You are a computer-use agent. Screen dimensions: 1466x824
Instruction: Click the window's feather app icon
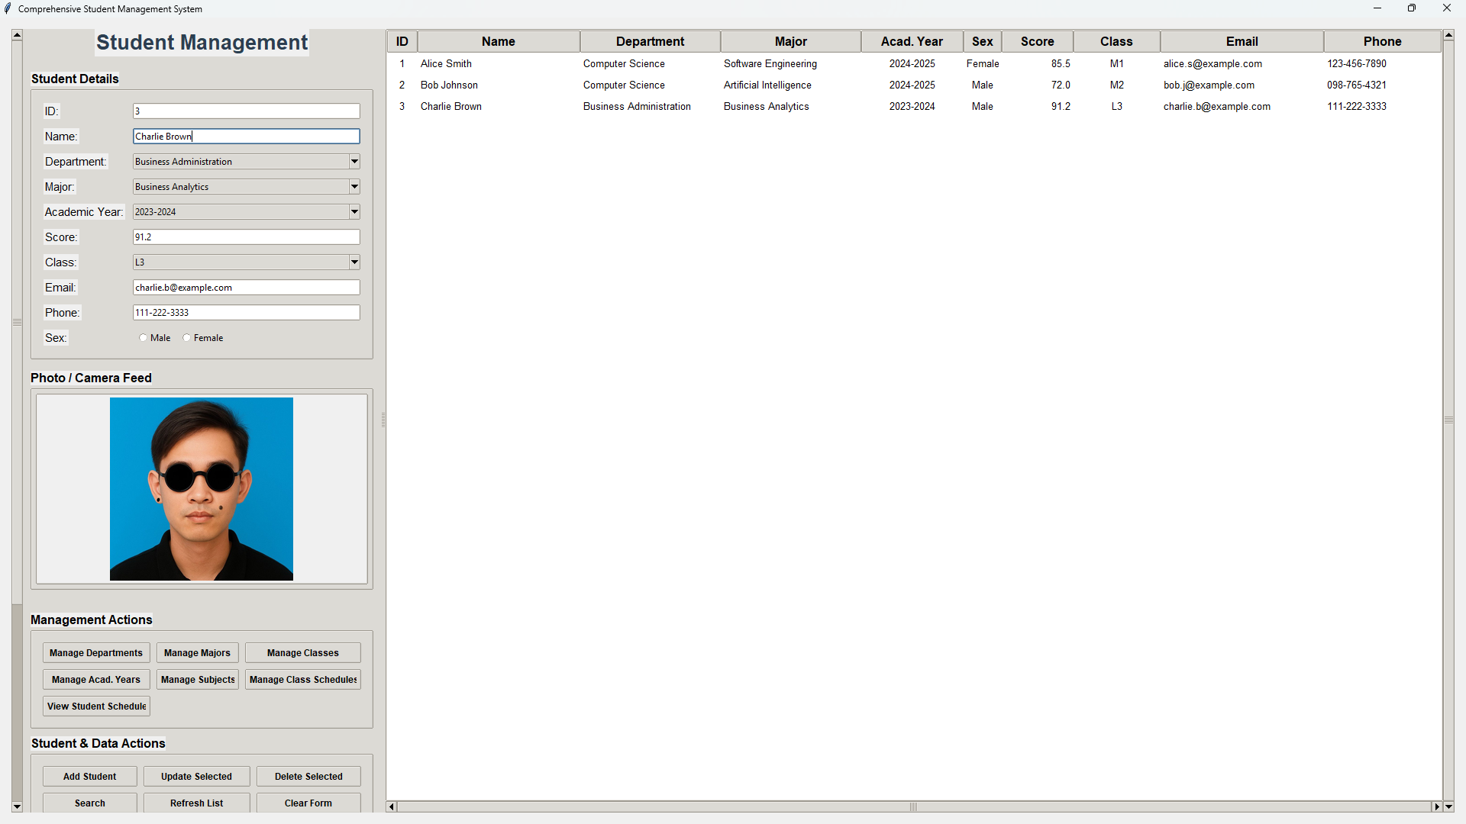pos(8,8)
